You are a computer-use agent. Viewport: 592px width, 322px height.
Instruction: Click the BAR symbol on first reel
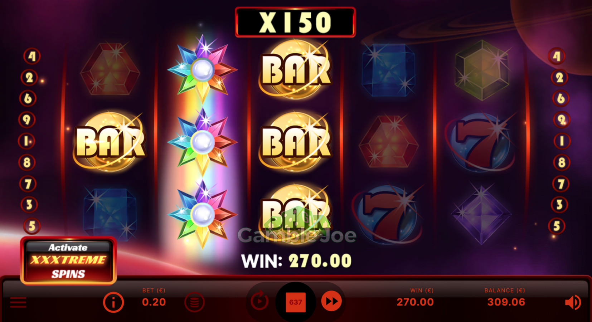click(110, 141)
